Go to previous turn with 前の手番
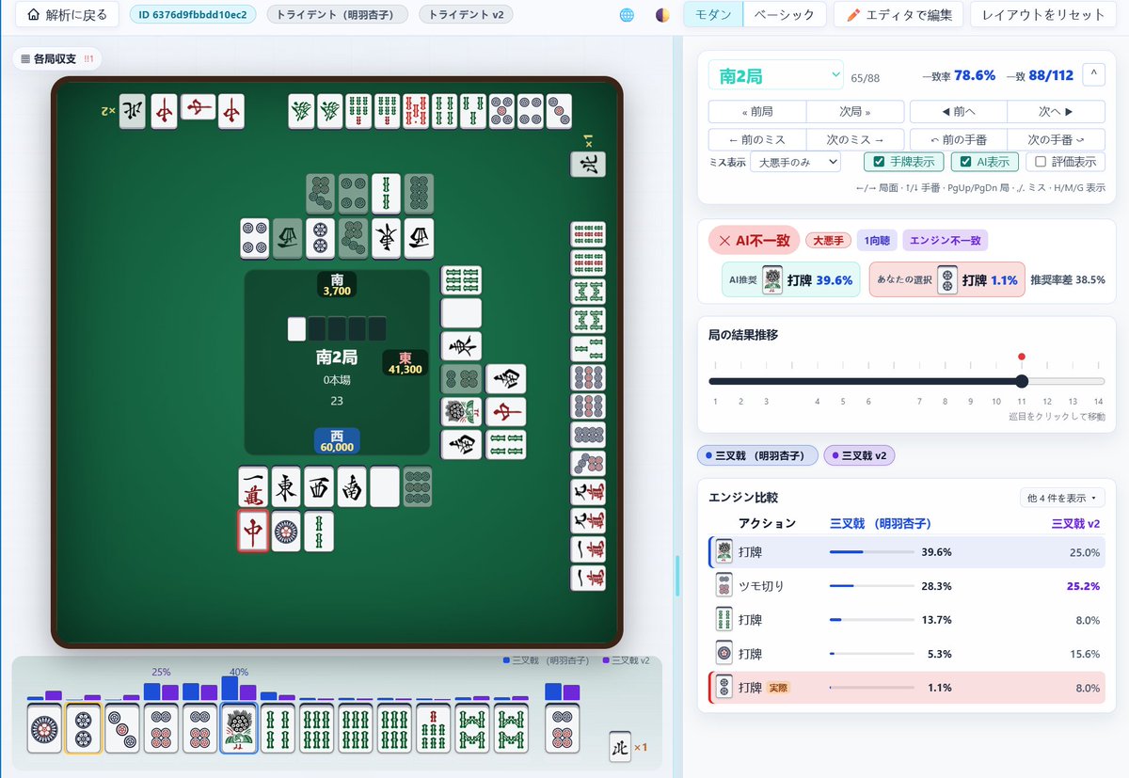1129x778 pixels. [x=959, y=138]
